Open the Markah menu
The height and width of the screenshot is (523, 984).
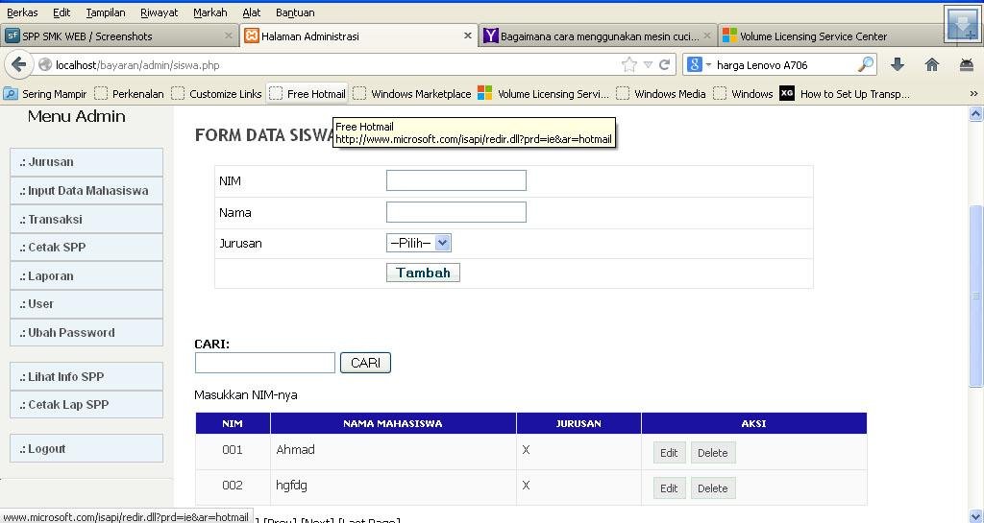tap(210, 12)
